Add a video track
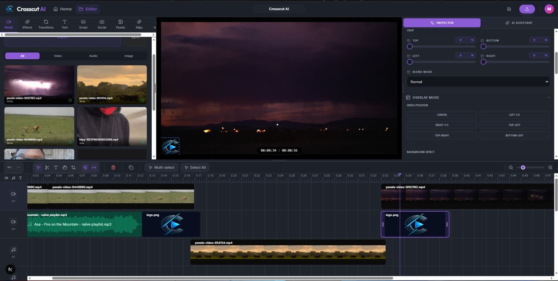 6,178
